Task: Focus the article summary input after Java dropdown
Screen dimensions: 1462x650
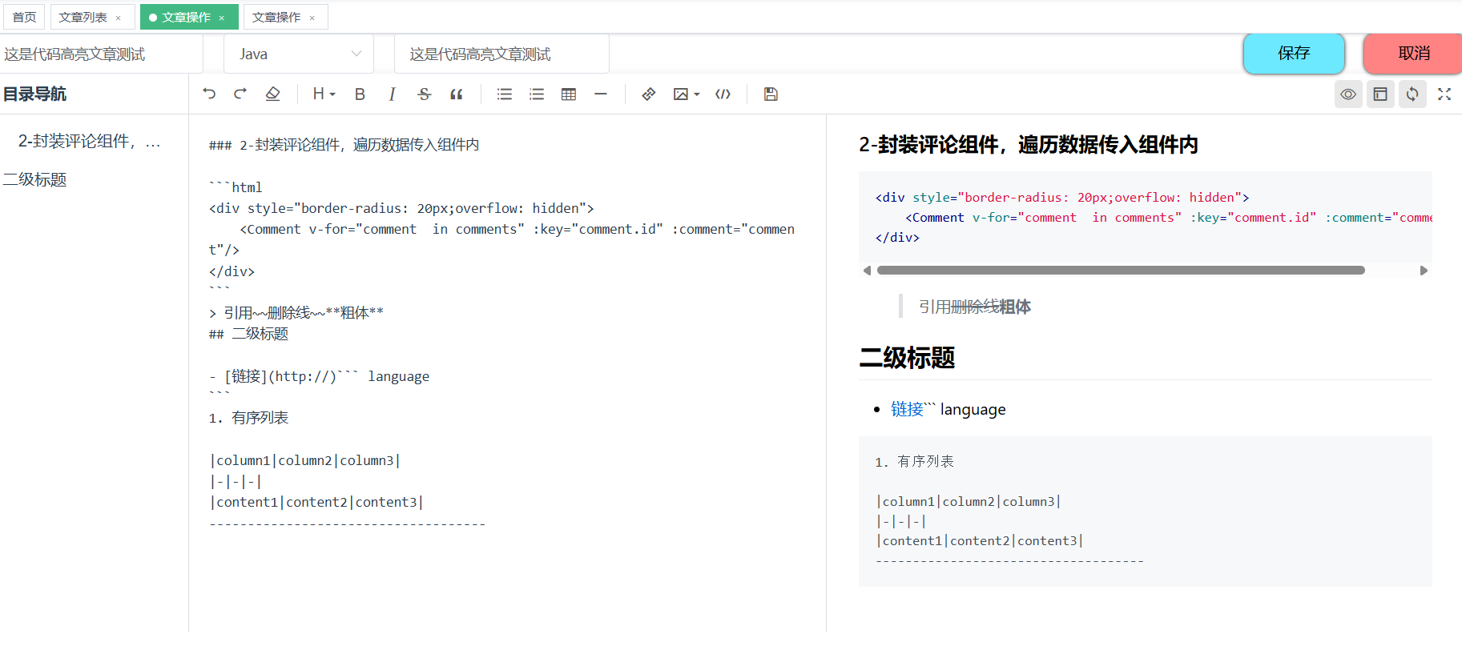Action: pos(501,54)
